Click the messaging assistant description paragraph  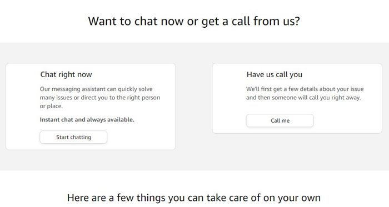(100, 98)
